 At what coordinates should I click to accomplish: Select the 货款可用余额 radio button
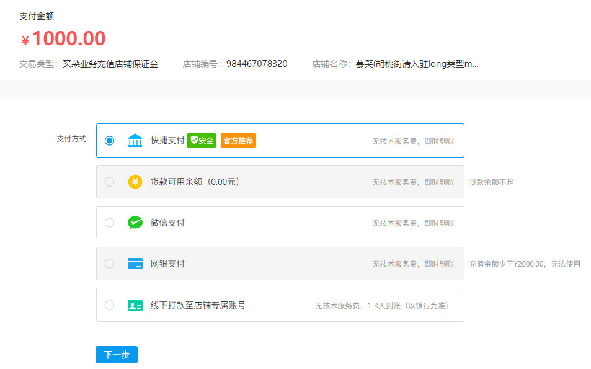point(110,182)
